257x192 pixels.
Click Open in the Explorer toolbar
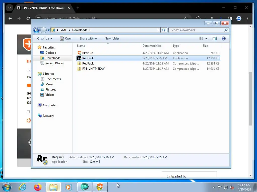click(x=66, y=38)
